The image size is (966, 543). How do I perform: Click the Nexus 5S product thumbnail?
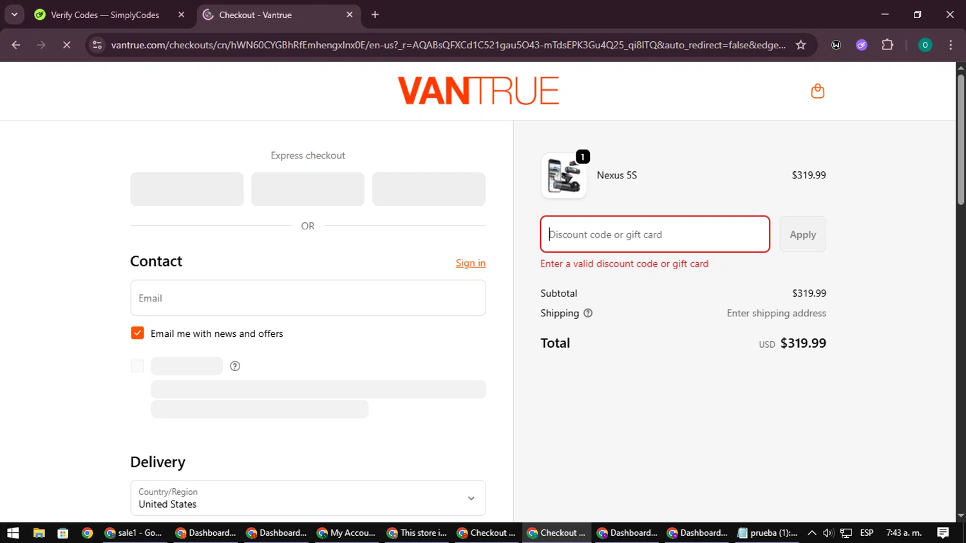pos(563,175)
